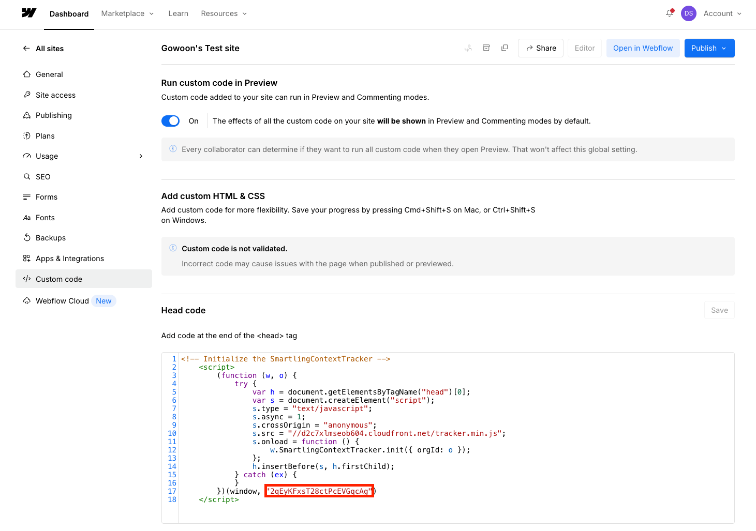Image resolution: width=756 pixels, height=531 pixels.
Task: Click Open in Webflow button
Action: pos(643,48)
